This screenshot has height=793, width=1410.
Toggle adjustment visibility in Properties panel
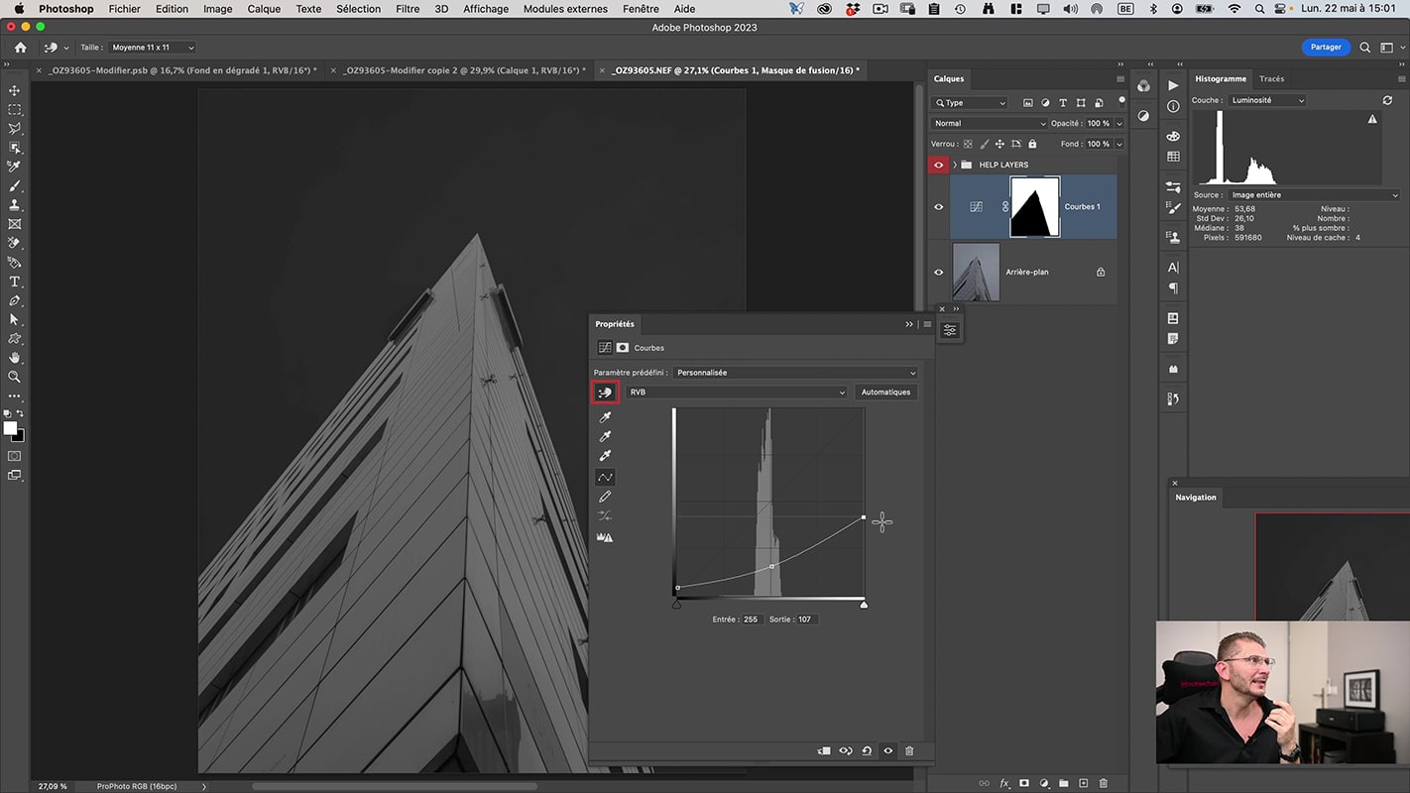[888, 751]
